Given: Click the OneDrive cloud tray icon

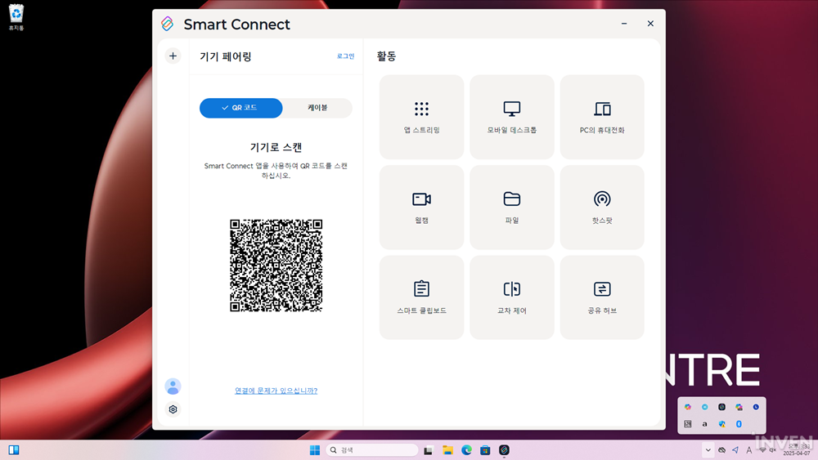Looking at the screenshot, I should pyautogui.click(x=722, y=450).
